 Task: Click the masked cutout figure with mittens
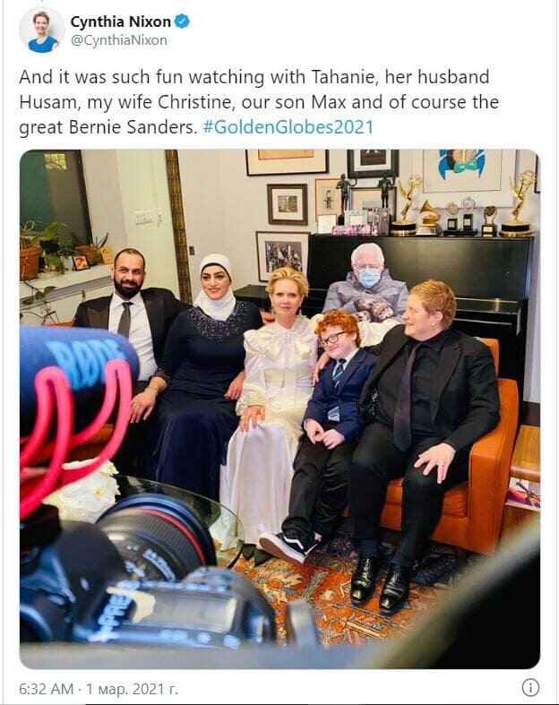tap(365, 283)
